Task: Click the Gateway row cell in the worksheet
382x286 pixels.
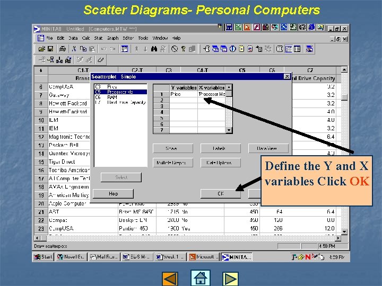Action: (69, 95)
